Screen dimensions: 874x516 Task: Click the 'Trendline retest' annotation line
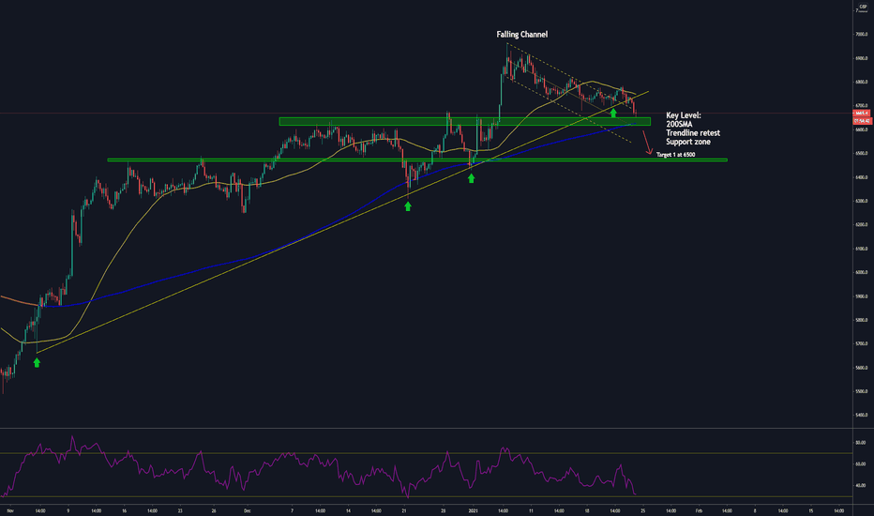tap(693, 133)
